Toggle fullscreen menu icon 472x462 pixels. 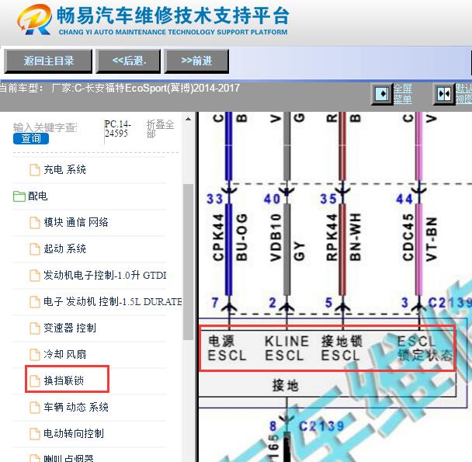(x=382, y=94)
